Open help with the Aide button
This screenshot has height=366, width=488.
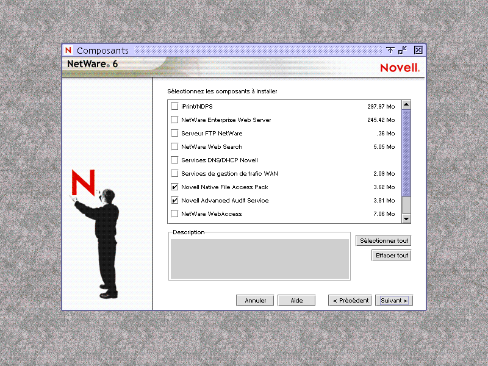tap(296, 300)
